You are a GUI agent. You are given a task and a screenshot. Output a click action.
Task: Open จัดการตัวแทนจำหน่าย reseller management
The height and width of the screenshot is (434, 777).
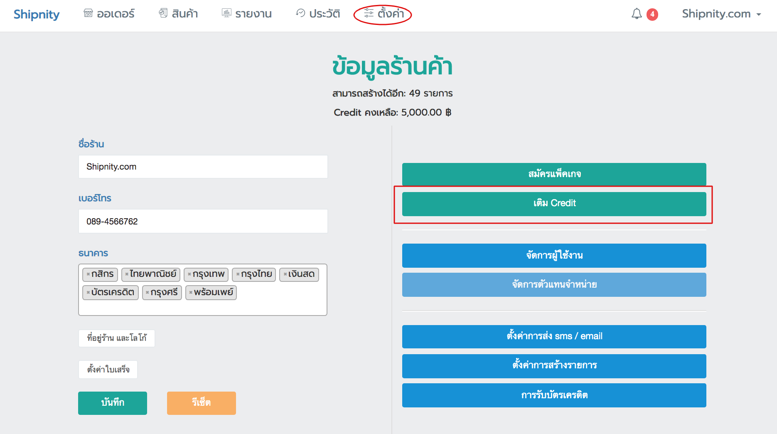tap(554, 285)
